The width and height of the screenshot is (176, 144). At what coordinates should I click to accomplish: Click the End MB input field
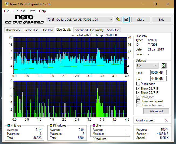pos(158,79)
